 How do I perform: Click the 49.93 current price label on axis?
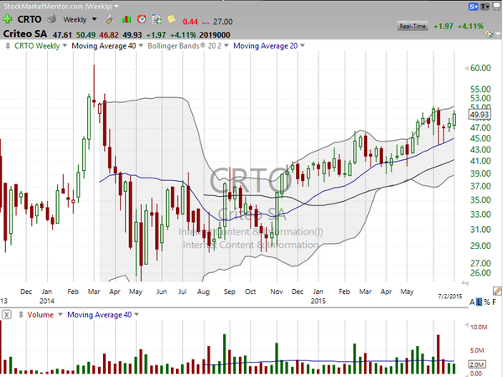480,115
